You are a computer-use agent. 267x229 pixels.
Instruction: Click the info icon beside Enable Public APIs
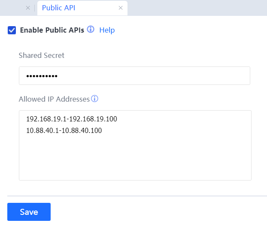(x=91, y=29)
